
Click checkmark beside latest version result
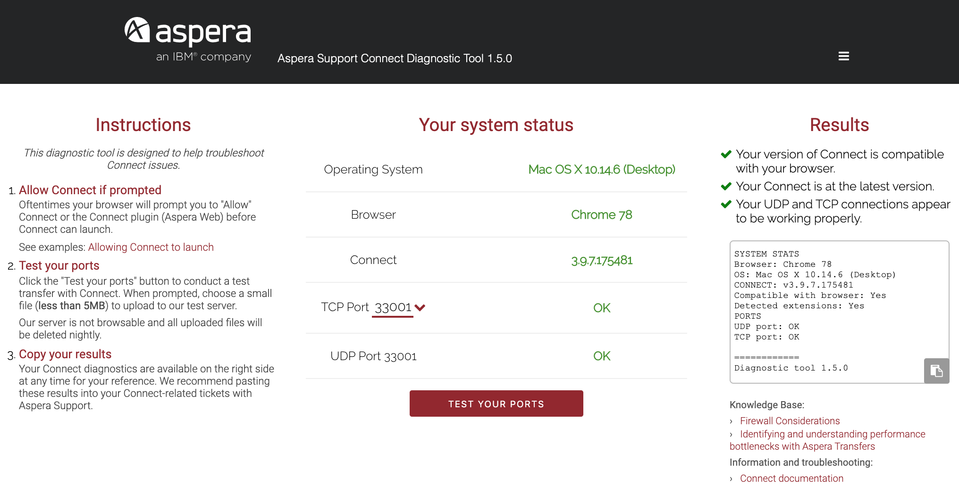coord(726,186)
